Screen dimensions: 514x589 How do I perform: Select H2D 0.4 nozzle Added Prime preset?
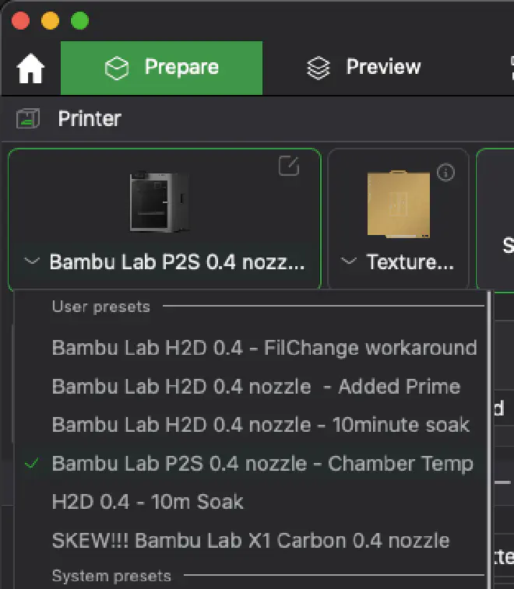pyautogui.click(x=255, y=386)
